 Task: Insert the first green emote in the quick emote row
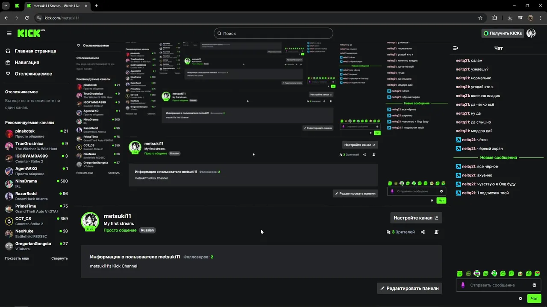[x=460, y=273]
